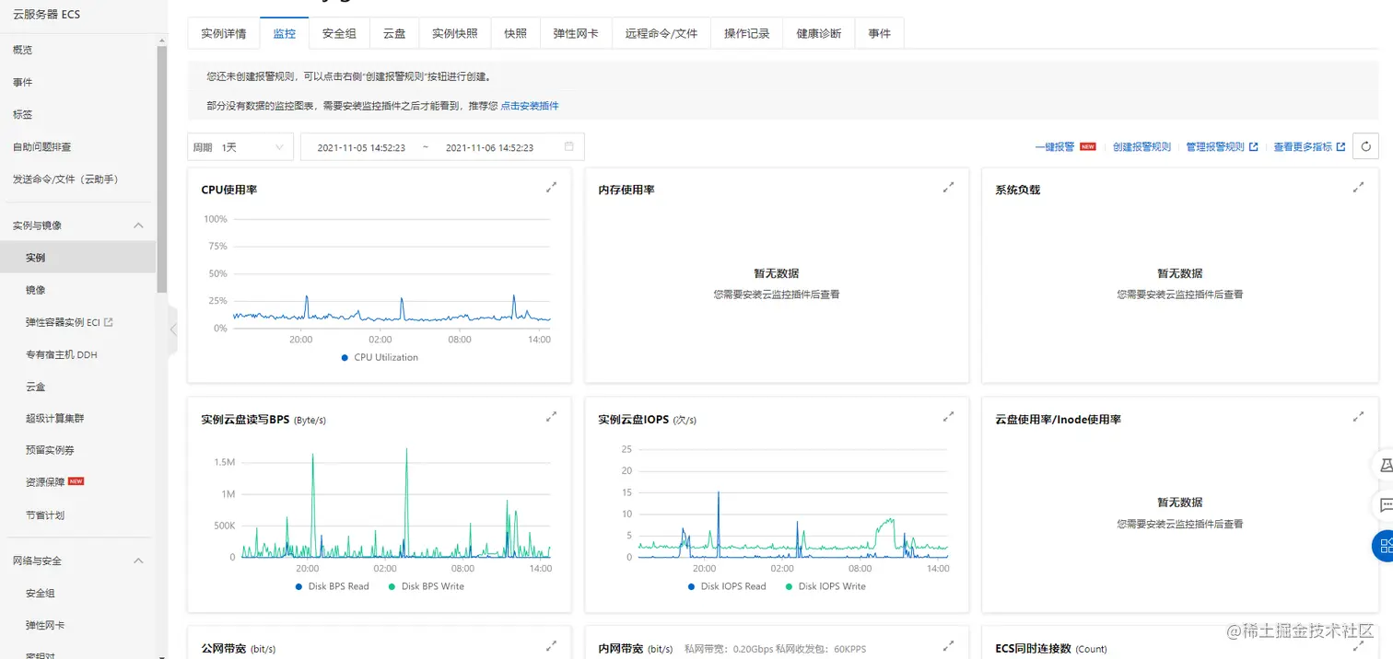Screen dimensions: 1393x659
Task: Open 概览 in the sidebar
Action: (22, 50)
